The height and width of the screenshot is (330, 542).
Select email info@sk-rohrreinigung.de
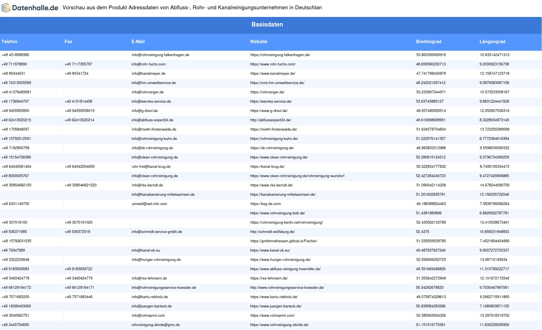coord(152,148)
